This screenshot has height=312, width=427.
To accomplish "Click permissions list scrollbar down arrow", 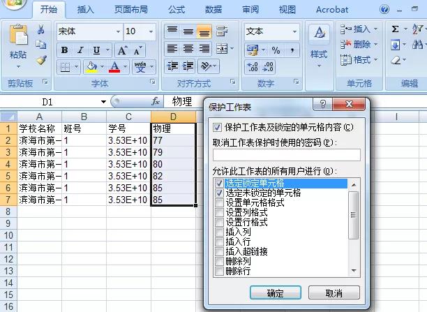I will tap(354, 271).
